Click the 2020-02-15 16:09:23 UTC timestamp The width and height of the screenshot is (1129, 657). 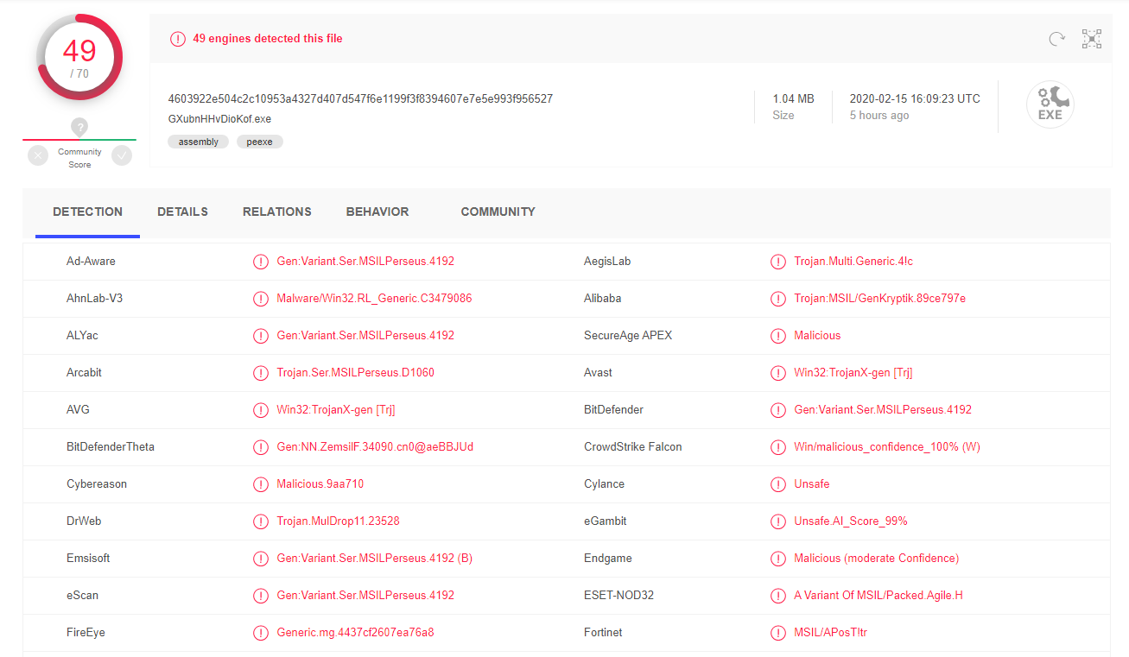point(915,98)
